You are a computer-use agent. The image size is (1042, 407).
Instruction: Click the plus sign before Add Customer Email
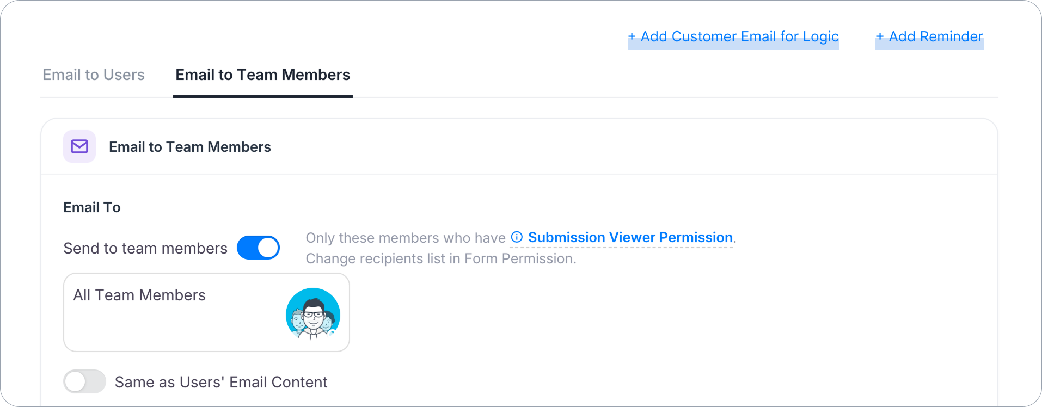click(x=632, y=37)
